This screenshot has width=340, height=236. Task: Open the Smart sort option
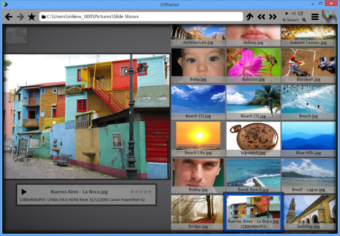click(x=290, y=20)
